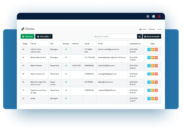Click the search magnifier button
The width and height of the screenshot is (183, 131).
click(x=139, y=36)
